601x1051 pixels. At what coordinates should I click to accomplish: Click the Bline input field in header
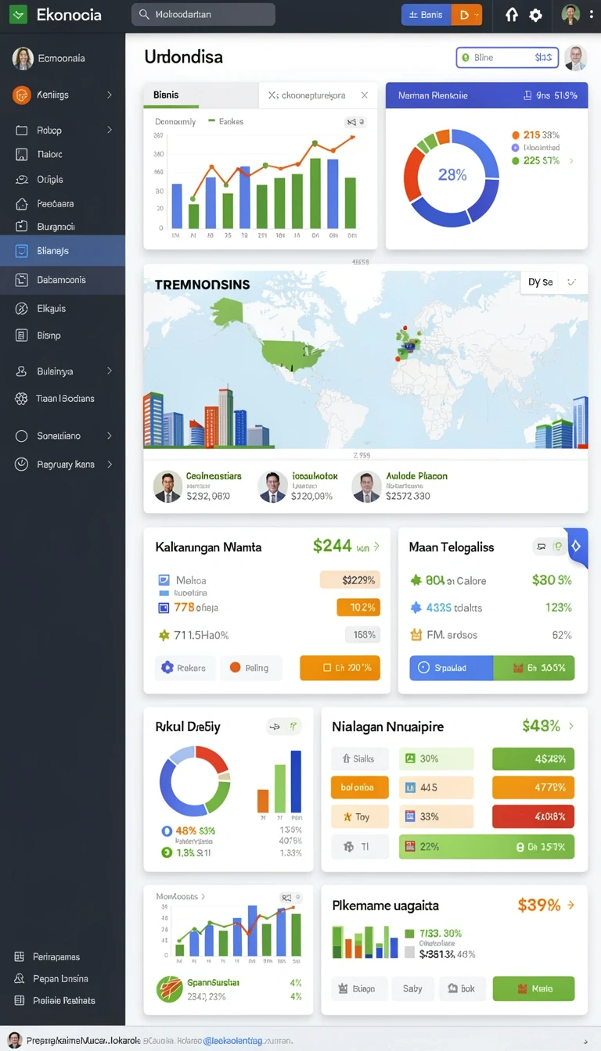(507, 57)
